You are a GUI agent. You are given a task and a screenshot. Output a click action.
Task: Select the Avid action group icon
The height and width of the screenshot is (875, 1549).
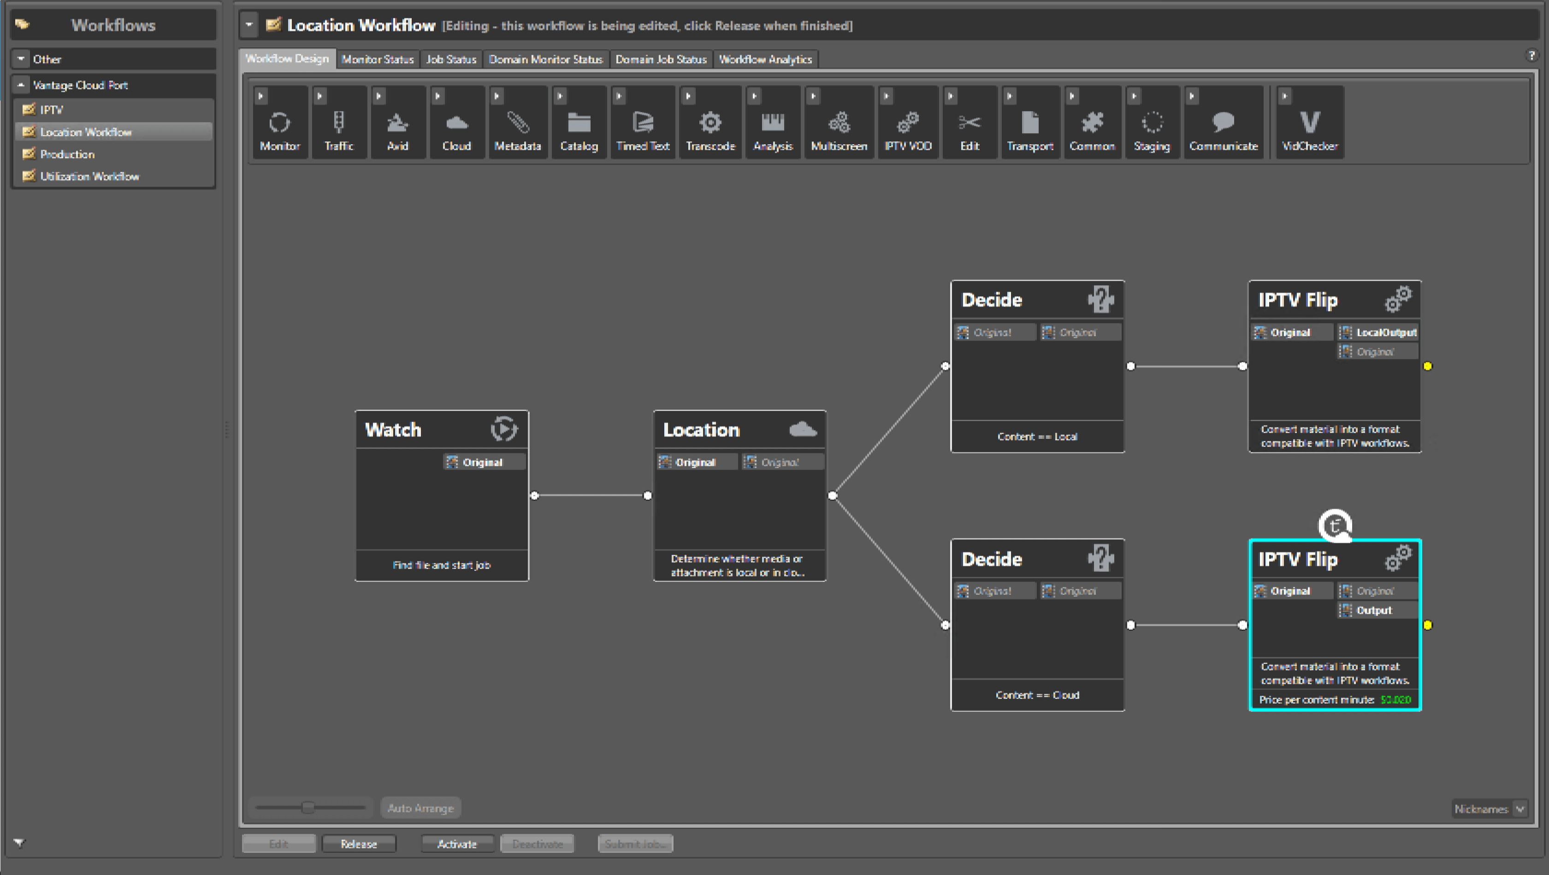tap(397, 123)
